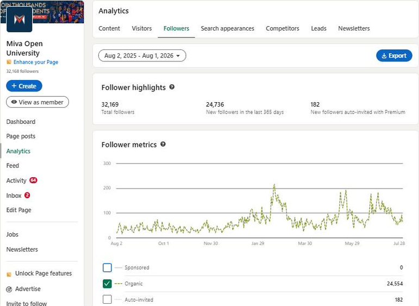Screen dimensions: 419x306
Task: Enable the Auto-invited series checkbox
Action: [x=107, y=299]
